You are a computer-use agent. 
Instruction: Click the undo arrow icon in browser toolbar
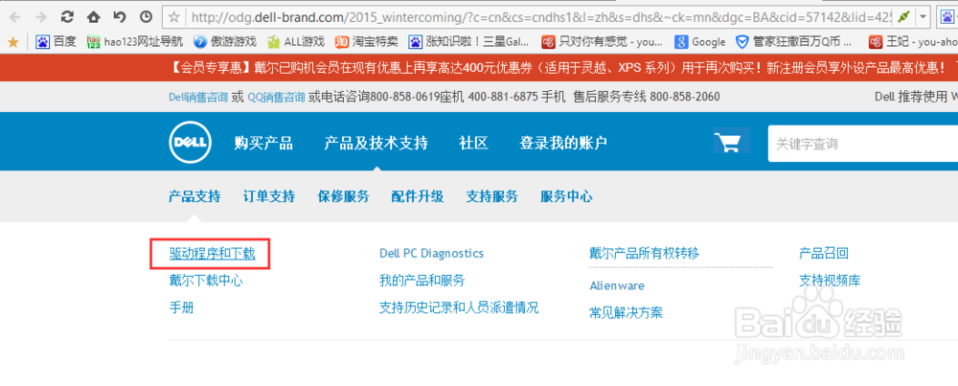pos(120,16)
